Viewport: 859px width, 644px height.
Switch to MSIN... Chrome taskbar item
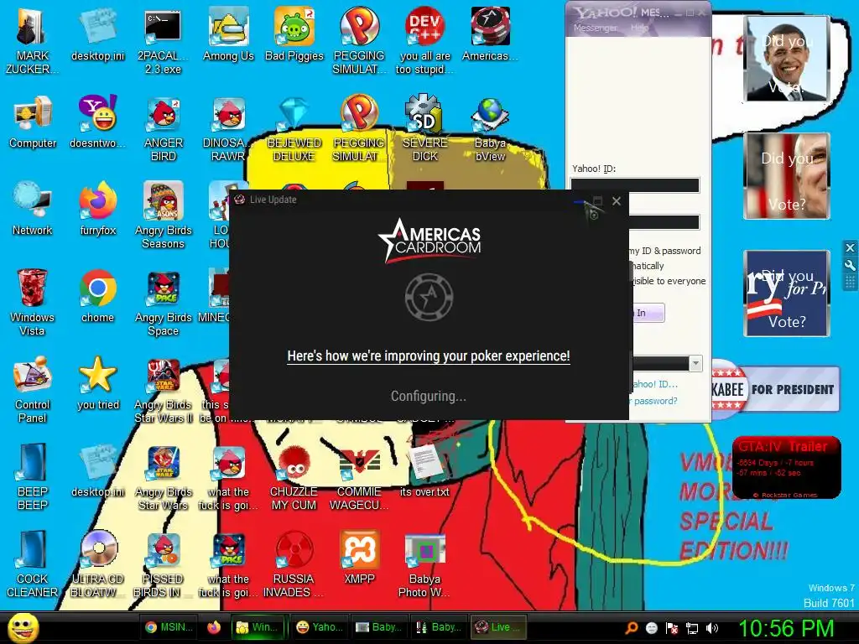(x=168, y=627)
